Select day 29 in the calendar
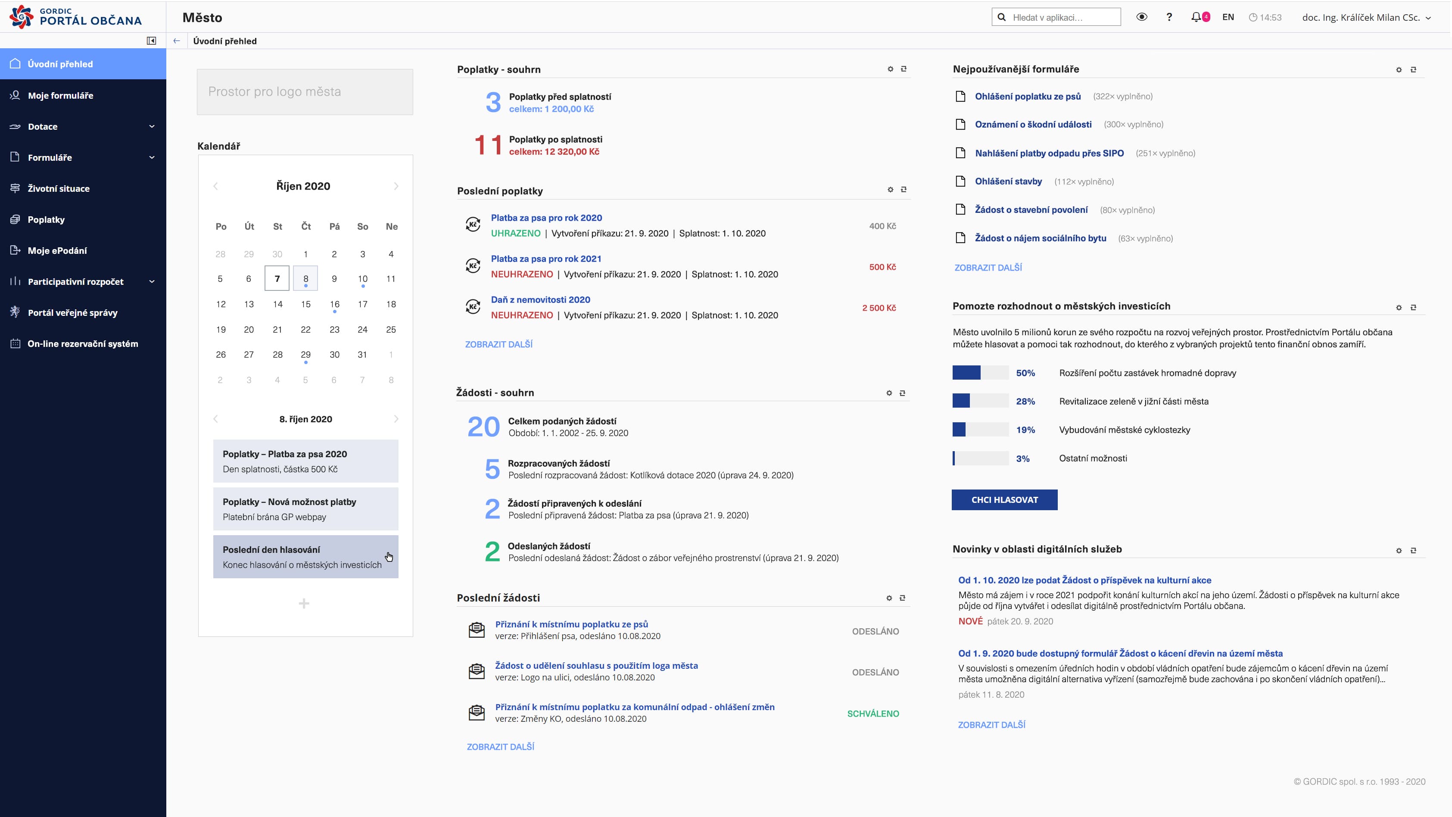1452x817 pixels. click(x=305, y=355)
